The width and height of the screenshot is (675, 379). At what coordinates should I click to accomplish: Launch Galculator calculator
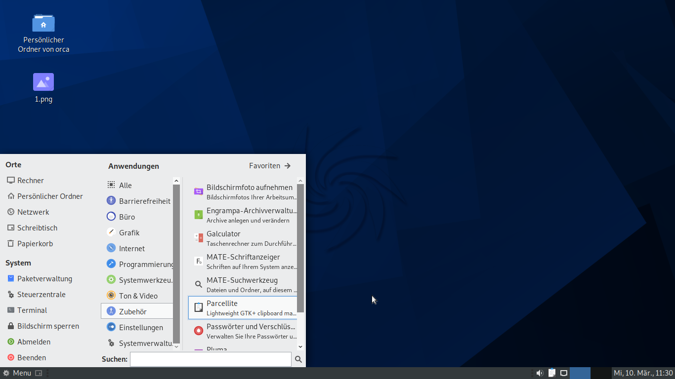click(x=243, y=238)
